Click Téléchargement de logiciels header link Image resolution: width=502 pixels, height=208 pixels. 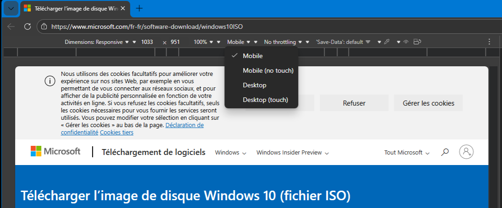154,152
